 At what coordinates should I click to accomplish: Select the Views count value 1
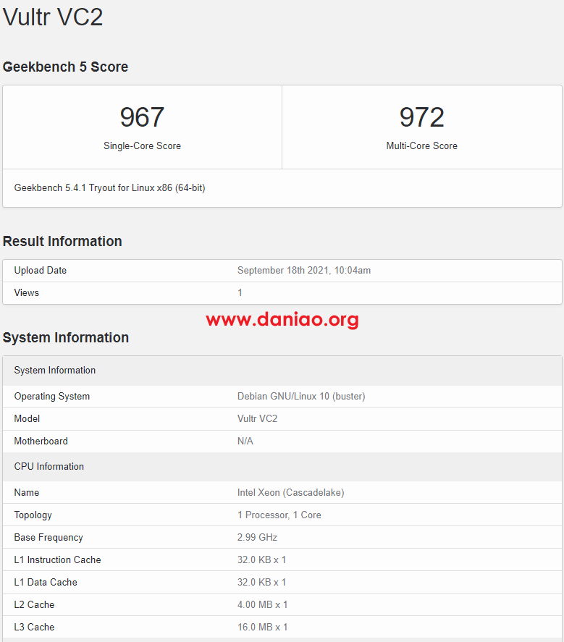(x=240, y=292)
